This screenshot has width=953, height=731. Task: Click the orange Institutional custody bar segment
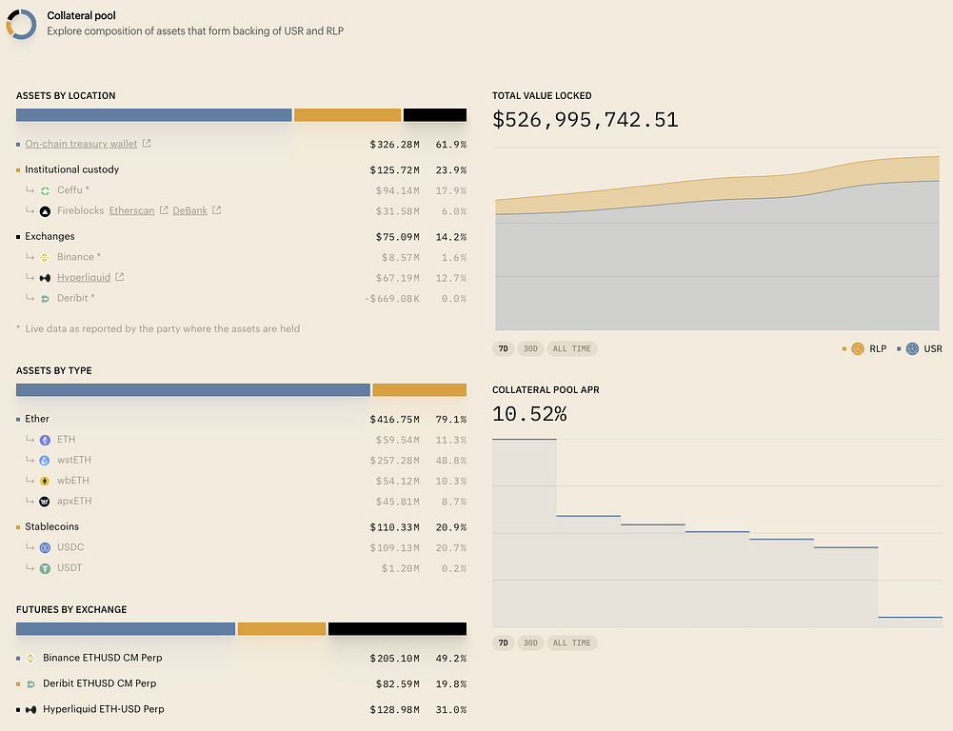(347, 115)
